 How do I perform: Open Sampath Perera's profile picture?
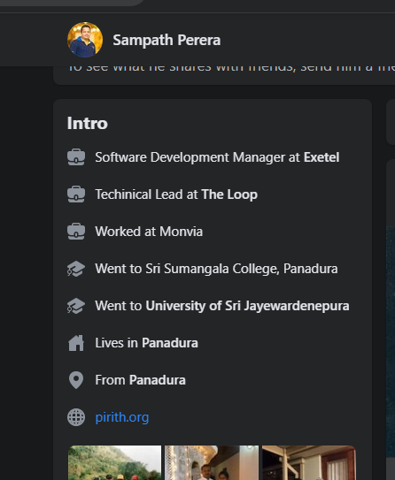coord(85,40)
